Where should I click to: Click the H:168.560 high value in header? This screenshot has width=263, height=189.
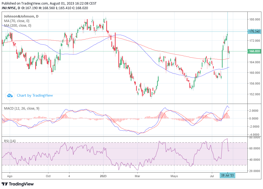[x=47, y=8]
